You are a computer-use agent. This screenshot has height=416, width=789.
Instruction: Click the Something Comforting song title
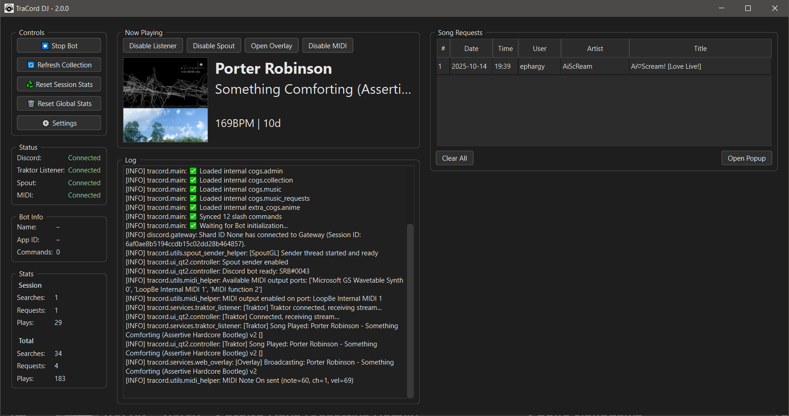(313, 89)
